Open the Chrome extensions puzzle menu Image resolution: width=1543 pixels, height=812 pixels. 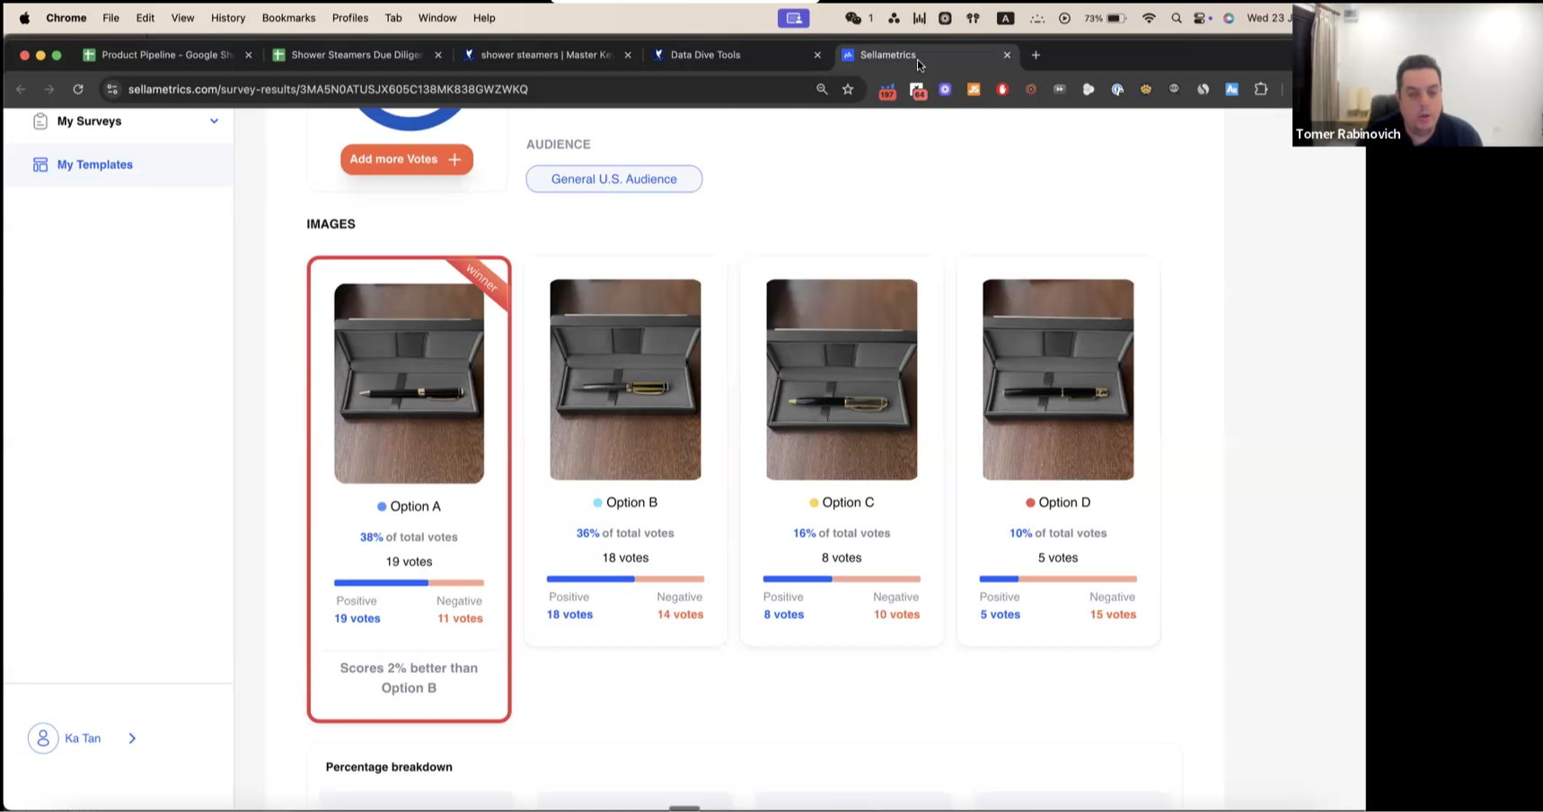point(1261,89)
